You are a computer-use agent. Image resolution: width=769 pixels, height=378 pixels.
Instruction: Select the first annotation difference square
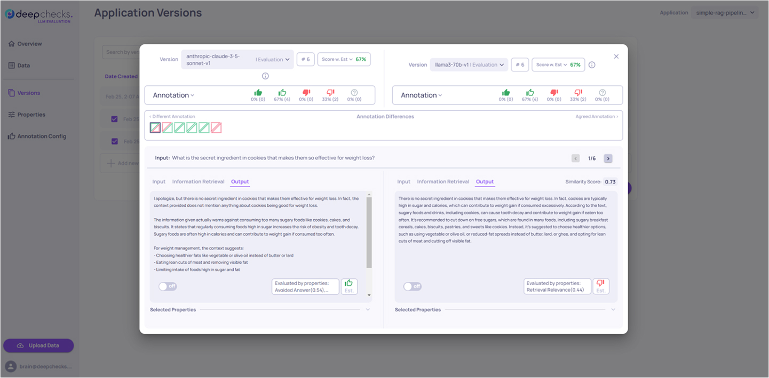click(x=155, y=127)
